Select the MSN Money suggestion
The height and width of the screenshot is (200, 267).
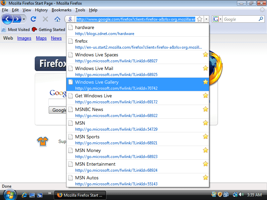(138, 153)
